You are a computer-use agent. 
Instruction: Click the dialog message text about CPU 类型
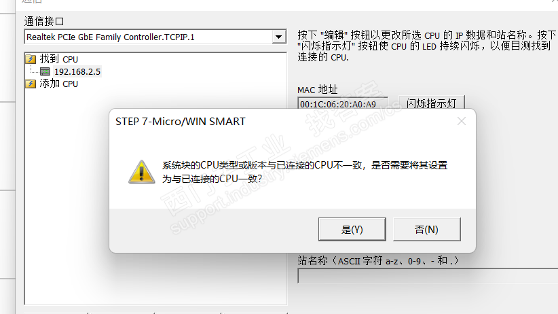305,172
